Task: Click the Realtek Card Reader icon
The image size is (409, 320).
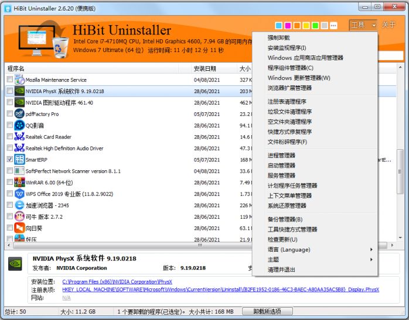Action: [x=19, y=137]
